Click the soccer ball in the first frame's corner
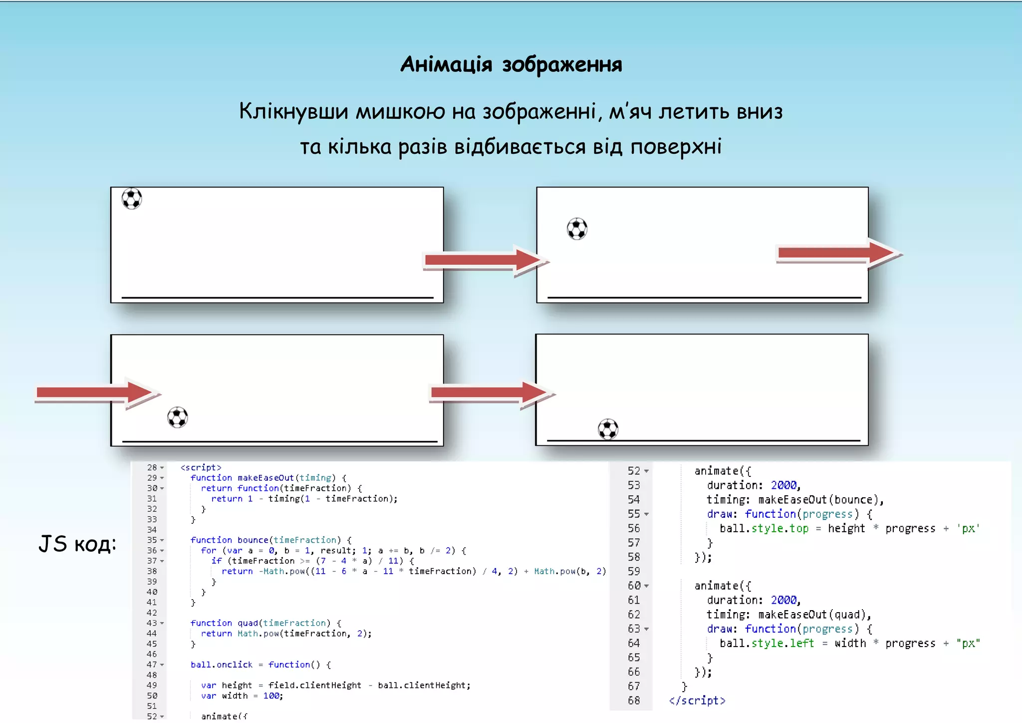The height and width of the screenshot is (723, 1022). tap(132, 199)
